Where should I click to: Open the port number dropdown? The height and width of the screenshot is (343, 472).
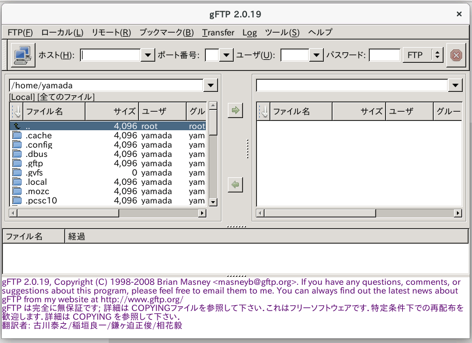click(x=226, y=55)
